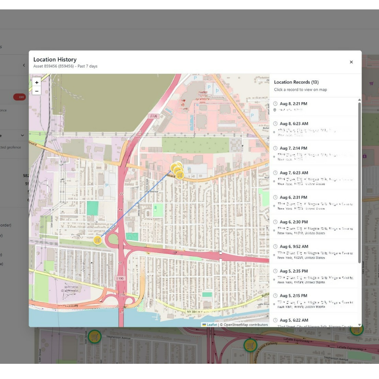Screen dimensions: 379x379
Task: Click the records list scroll-up arrow
Action: [x=359, y=100]
